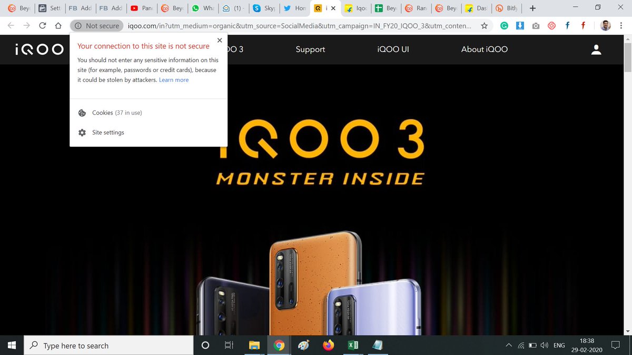
Task: Open the Learn more link
Action: (174, 80)
